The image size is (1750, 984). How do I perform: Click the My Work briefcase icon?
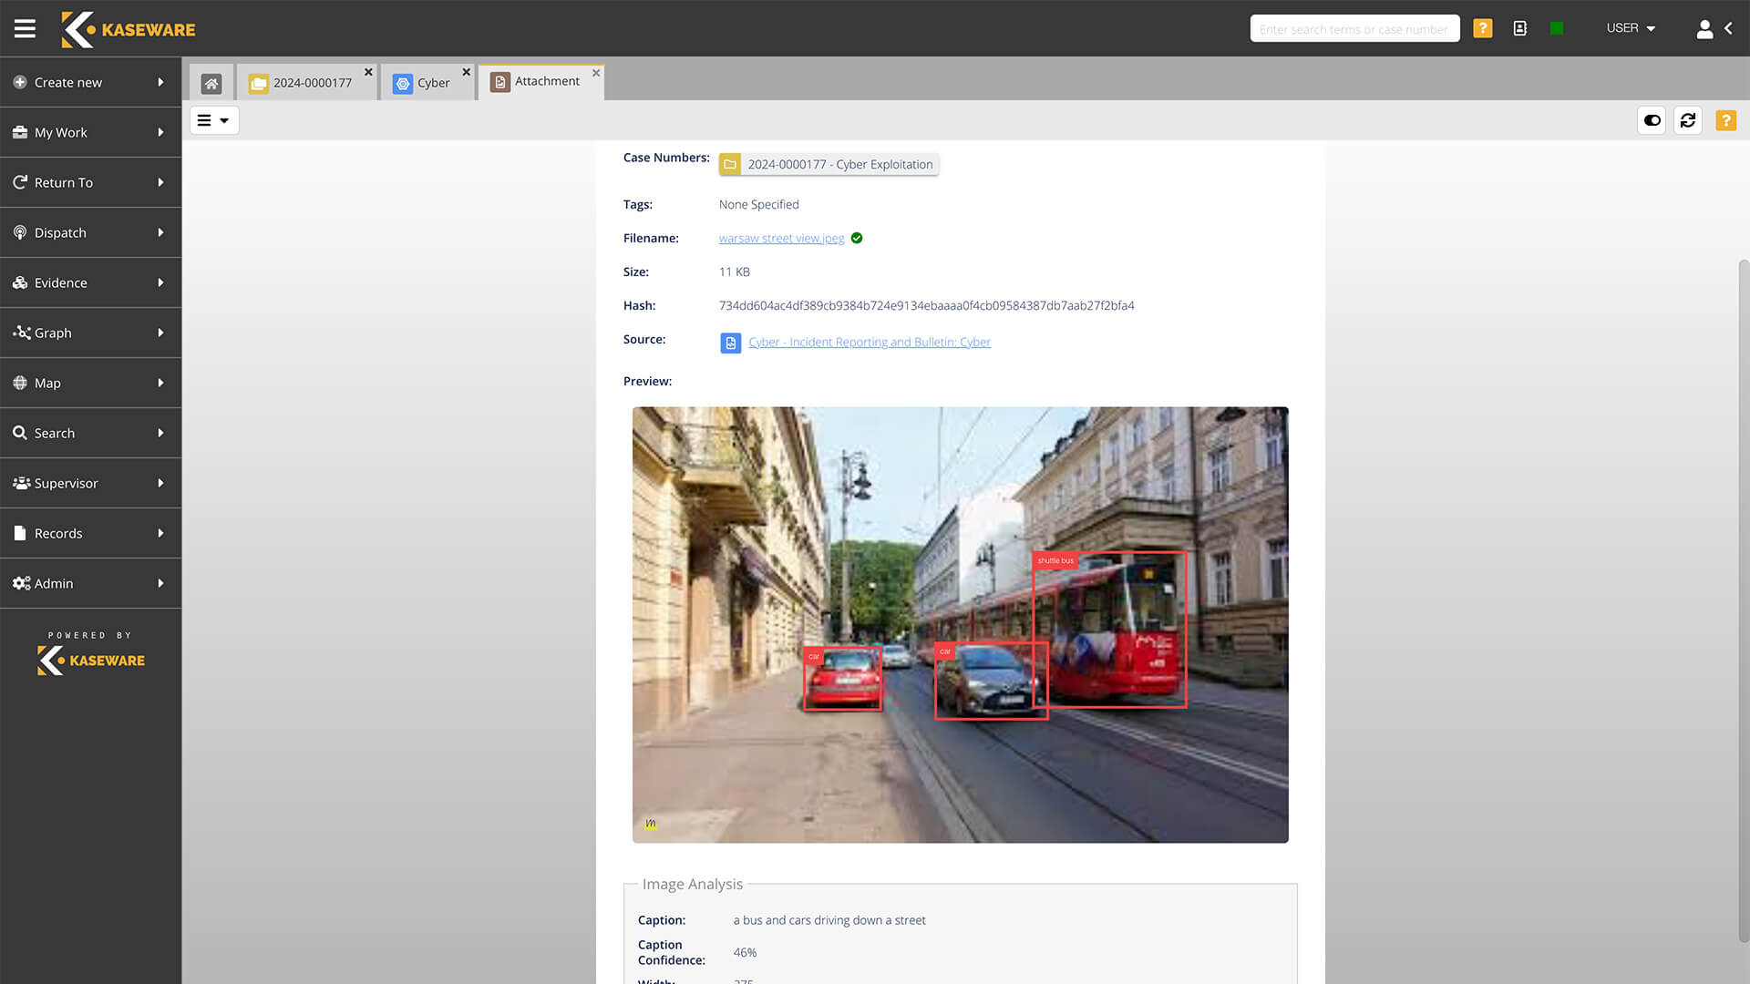click(x=20, y=132)
